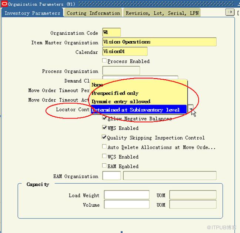The image size is (240, 233).
Task: Toggle Quality Skipping Inspection Control checkbox
Action: tap(104, 137)
